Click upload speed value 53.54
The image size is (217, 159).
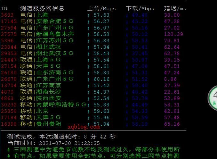[101, 98]
